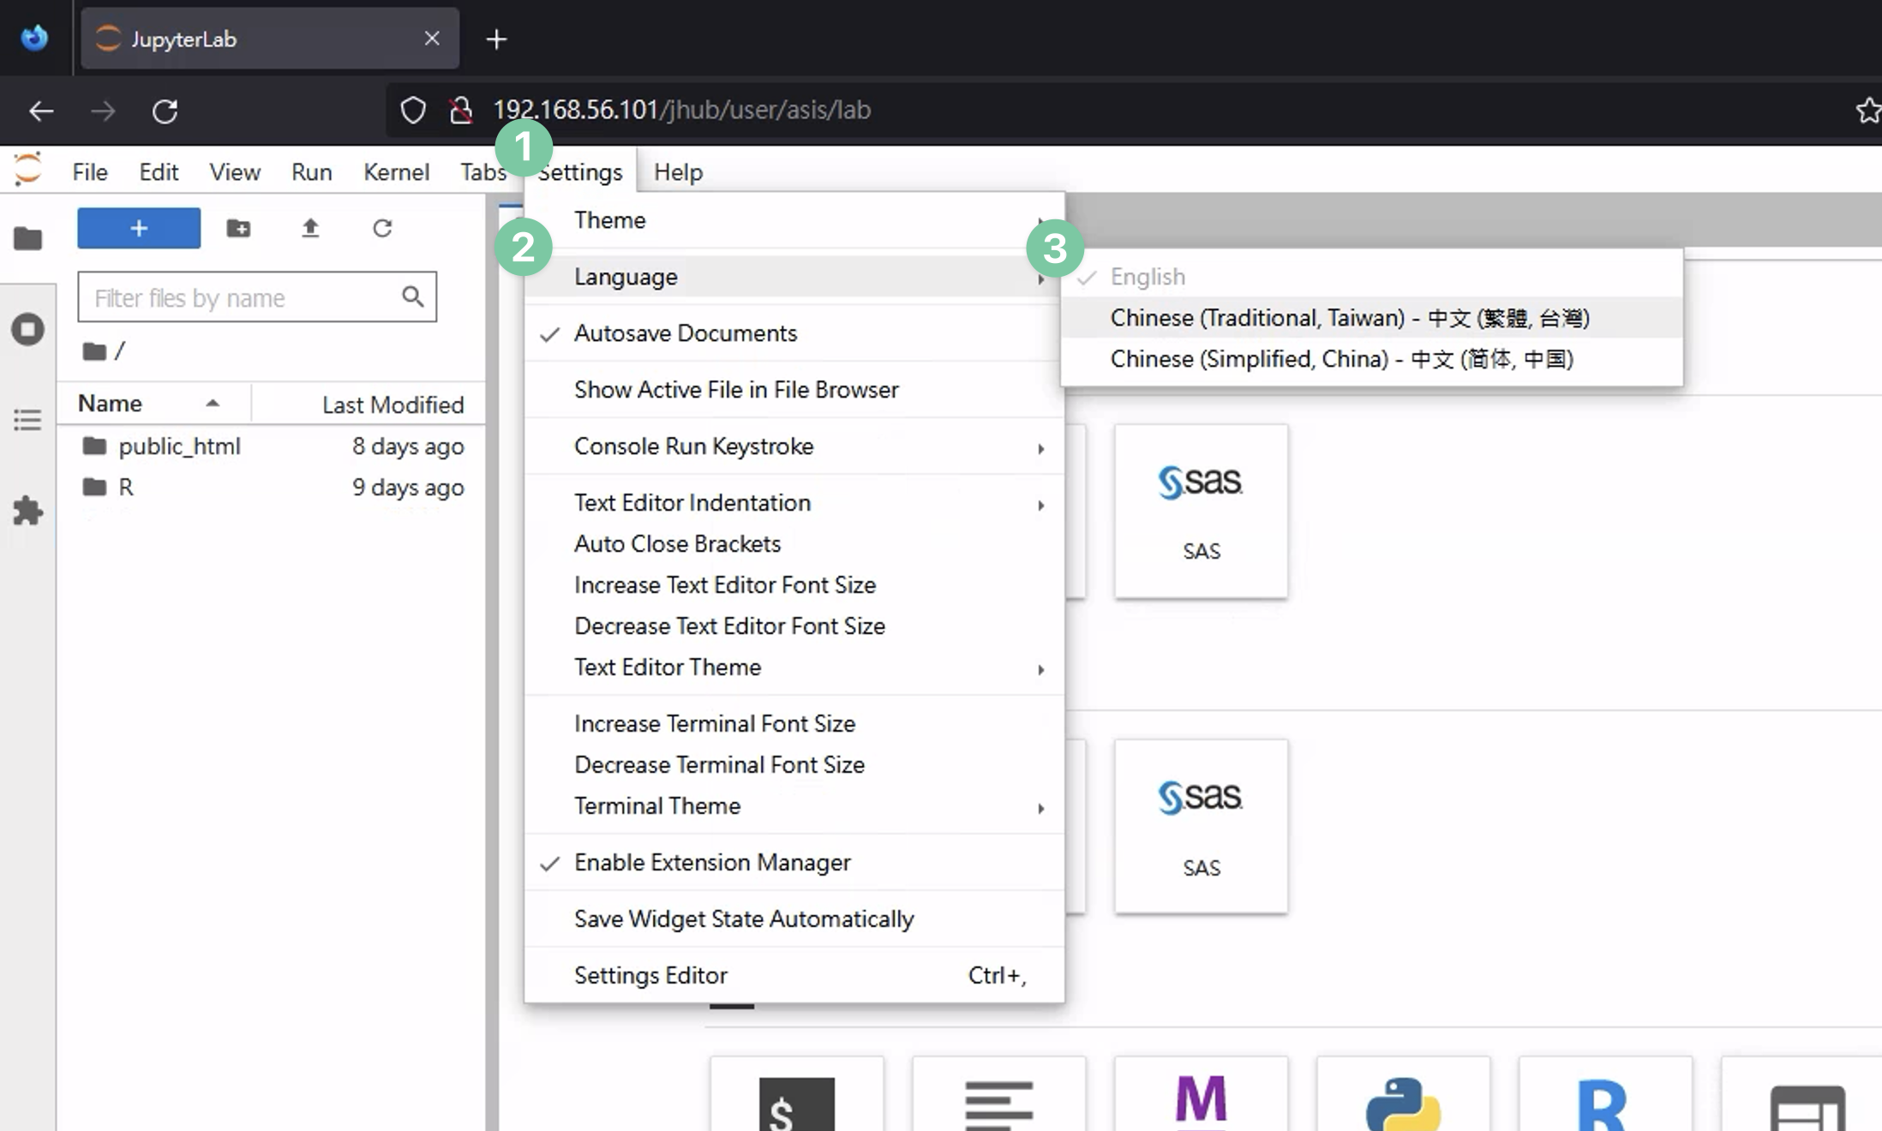This screenshot has width=1882, height=1131.
Task: Open the extension manager puzzle icon
Action: tap(28, 512)
